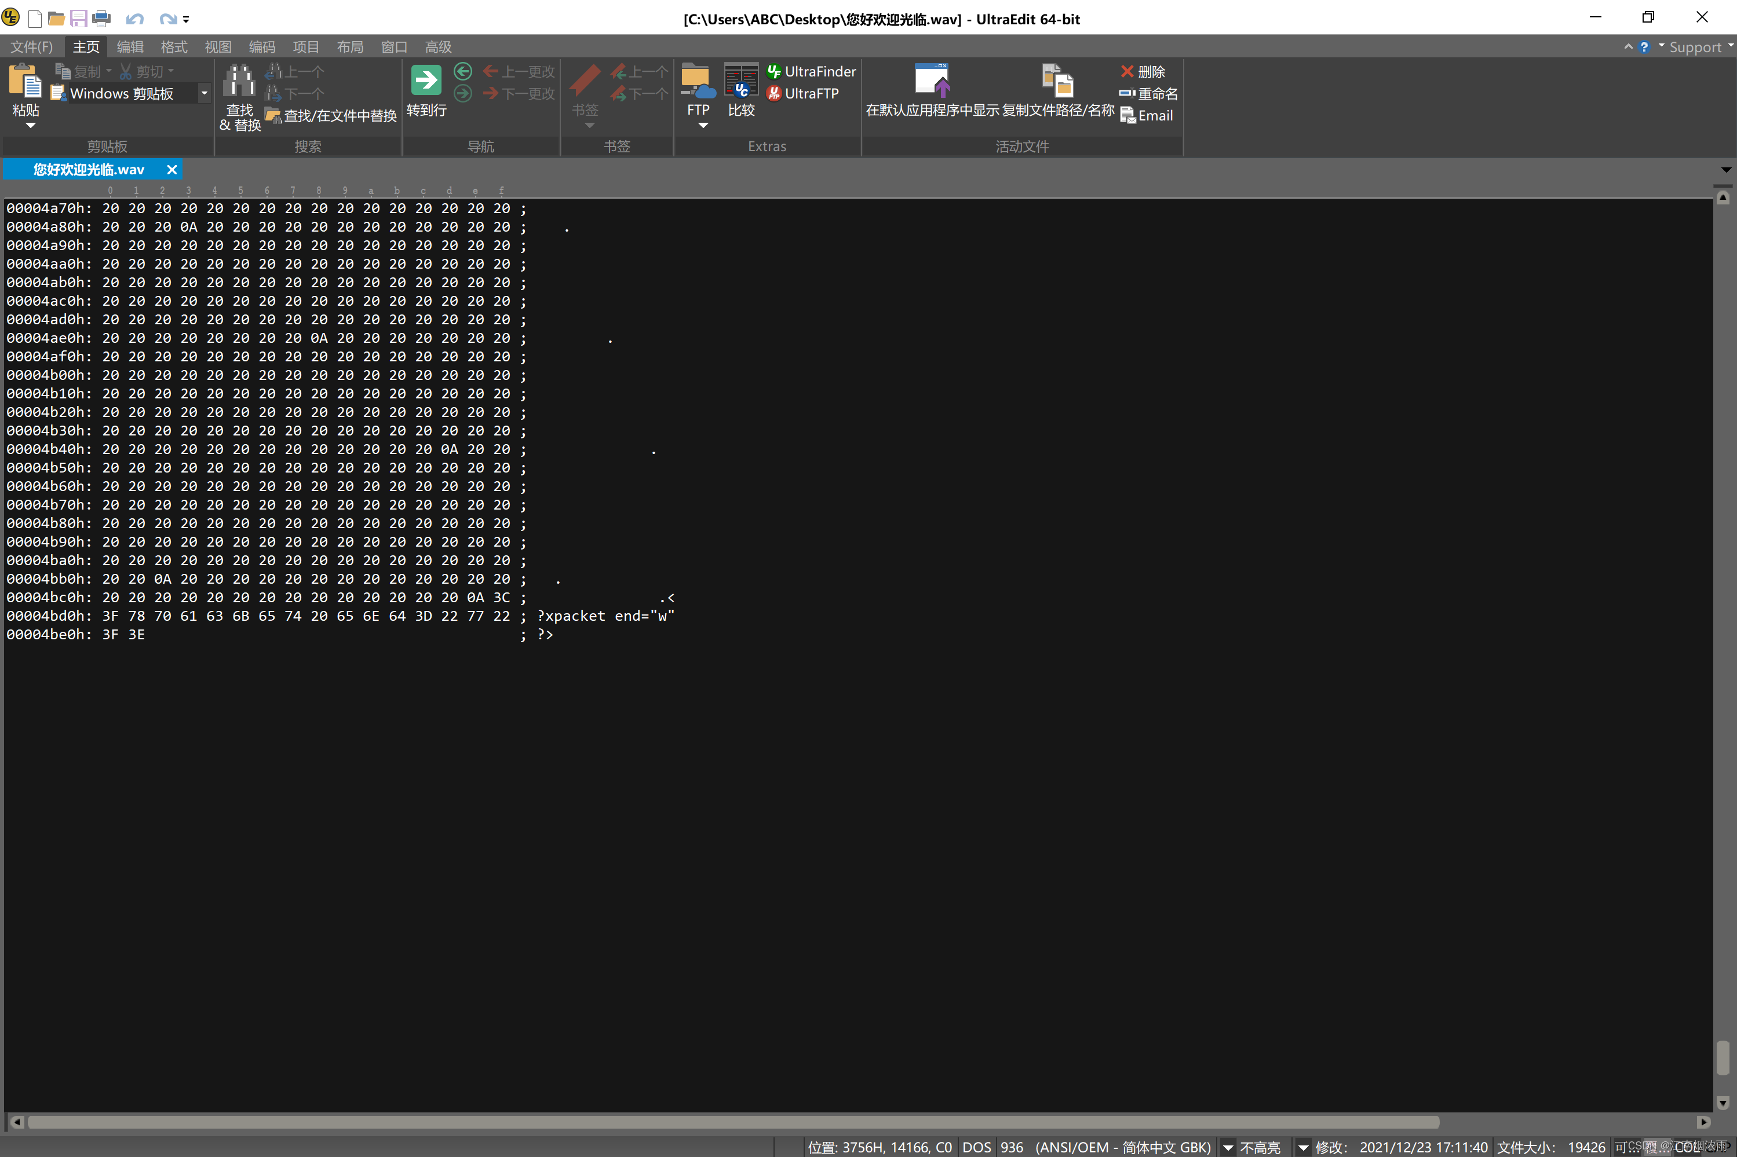Undo the last action
The height and width of the screenshot is (1157, 1737).
tap(134, 19)
